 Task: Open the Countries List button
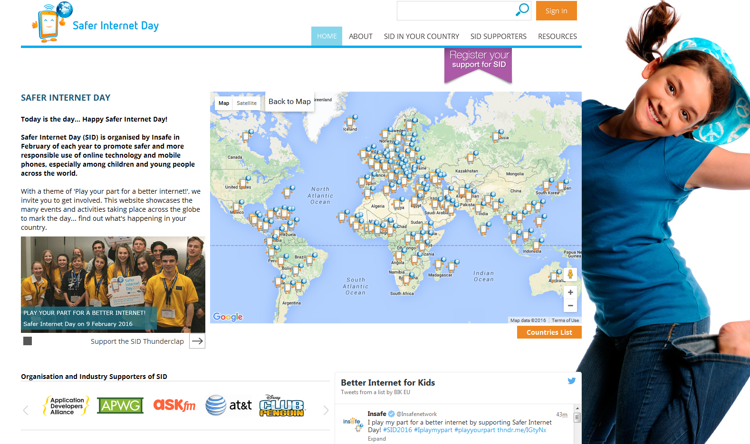(549, 332)
